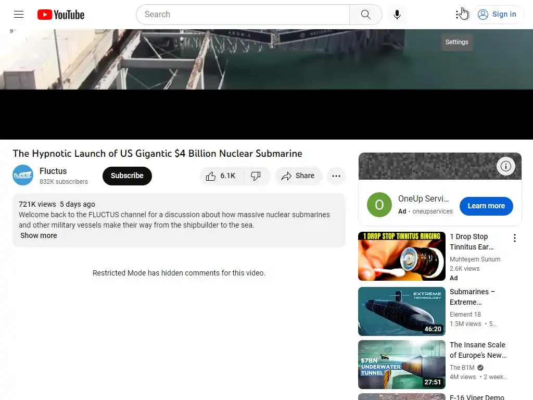The image size is (533, 400).
Task: Like the video with thumbs up
Action: point(221,176)
